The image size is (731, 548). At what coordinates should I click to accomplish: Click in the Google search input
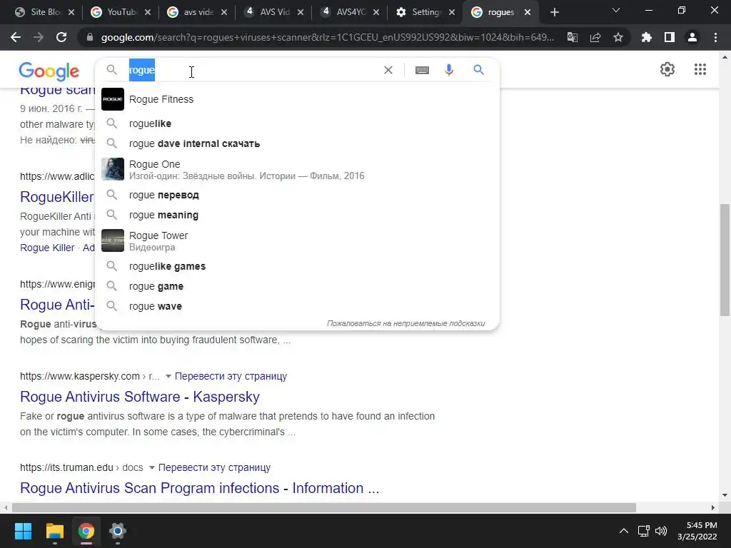point(254,70)
